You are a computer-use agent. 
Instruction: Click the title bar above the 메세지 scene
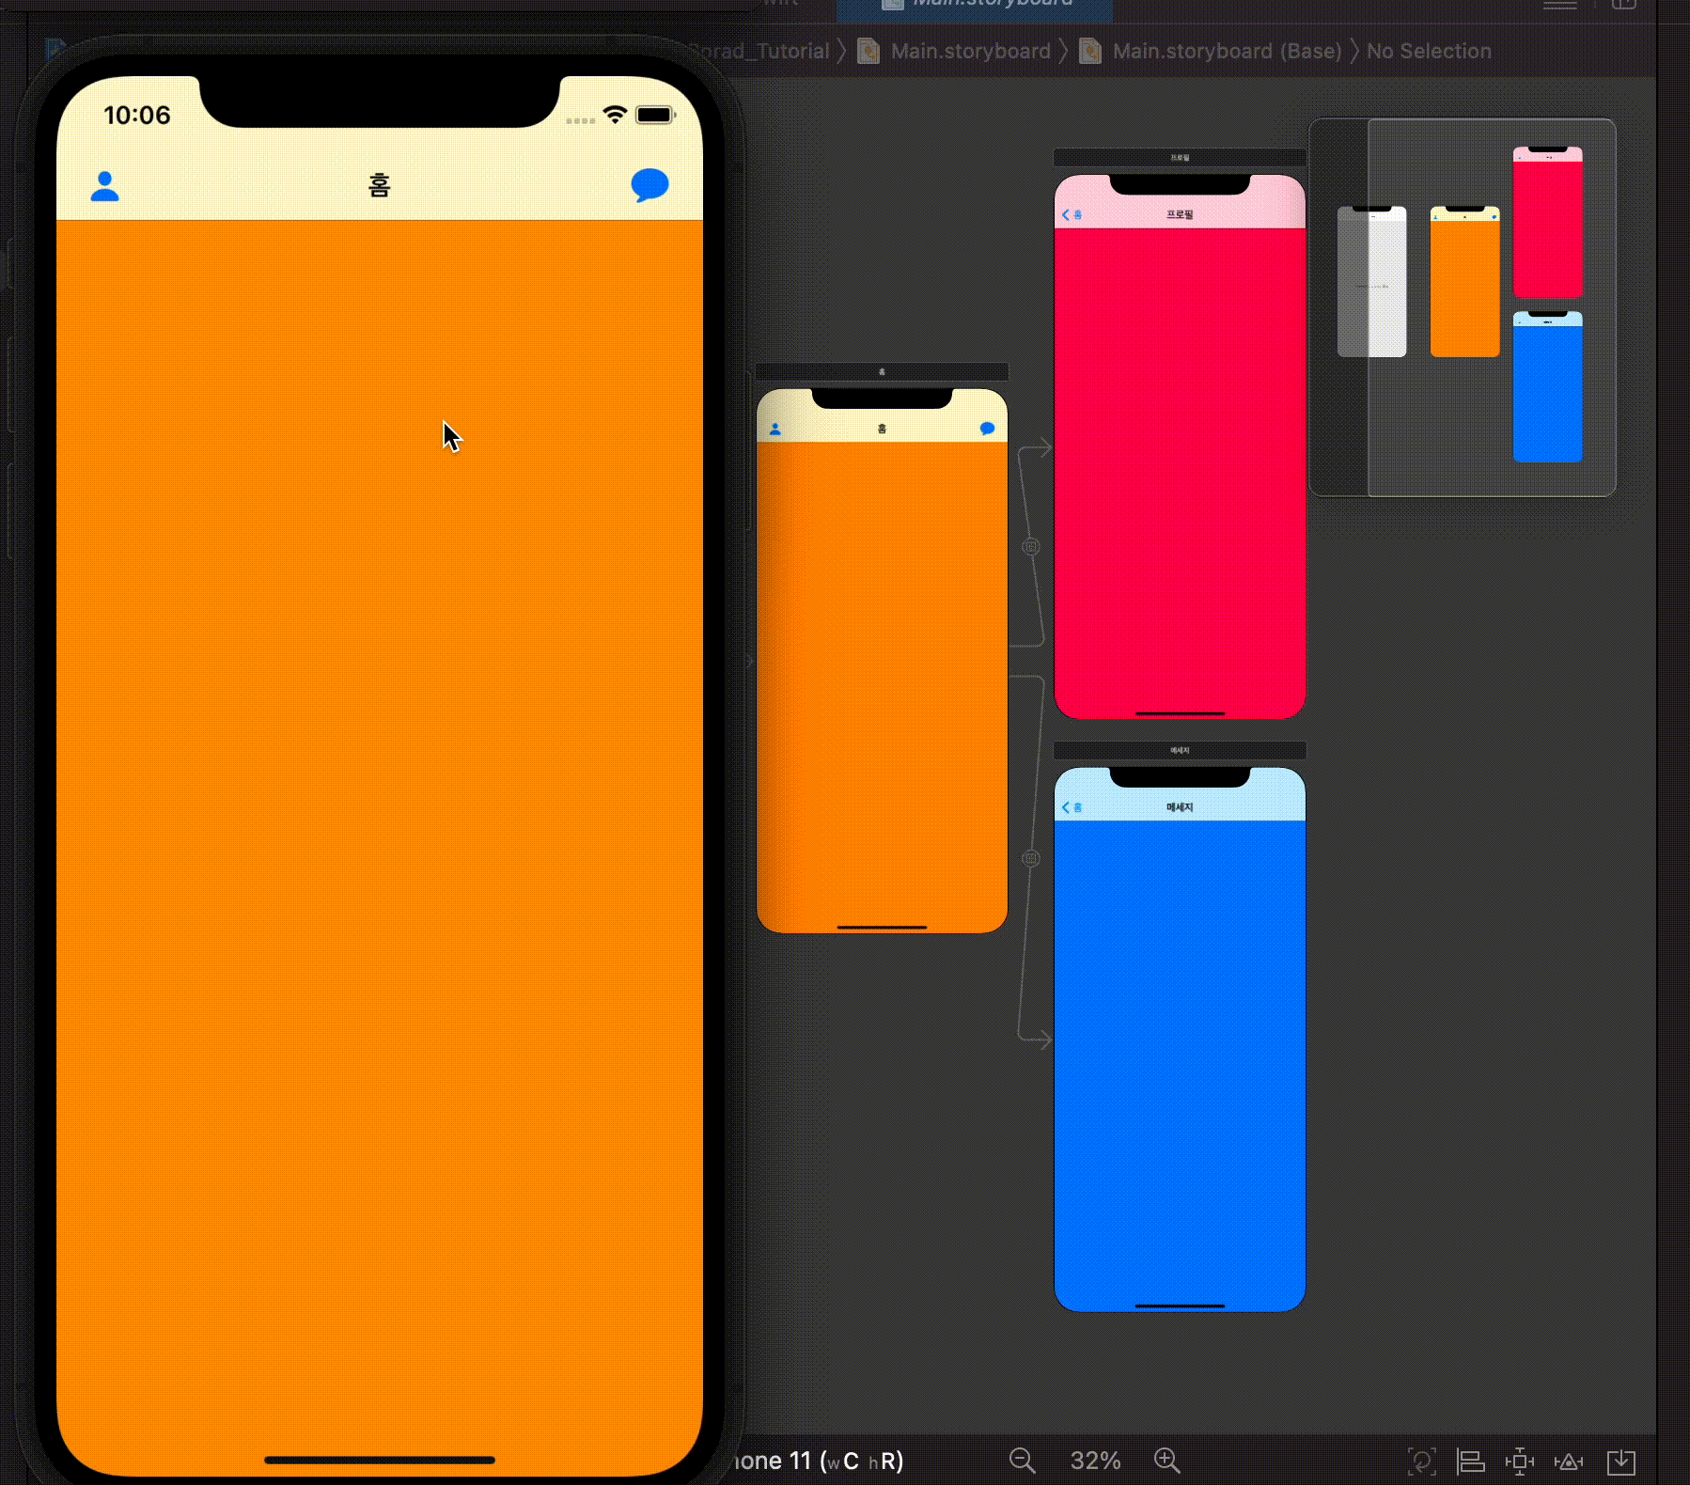click(1180, 750)
